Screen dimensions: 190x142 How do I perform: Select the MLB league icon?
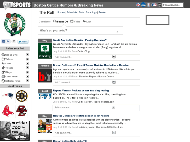(154, 5)
